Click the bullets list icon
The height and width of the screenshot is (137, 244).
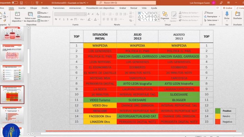104,14
